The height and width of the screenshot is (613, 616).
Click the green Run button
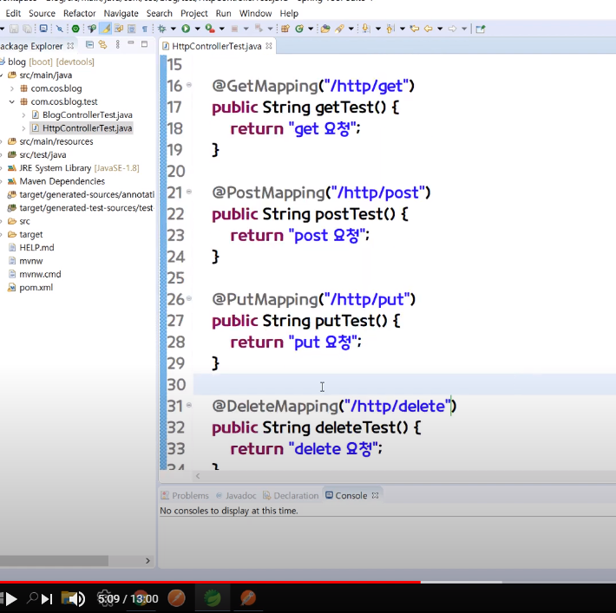(186, 29)
